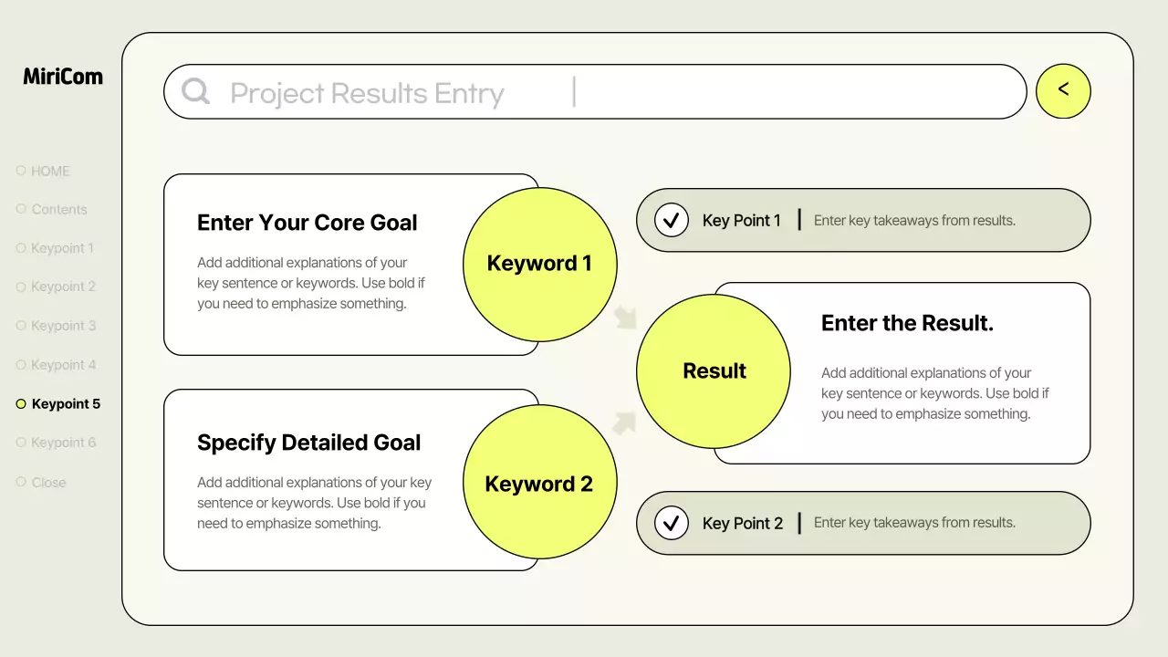Navigate to Keypoint 1 section
The width and height of the screenshot is (1168, 657).
click(x=62, y=248)
